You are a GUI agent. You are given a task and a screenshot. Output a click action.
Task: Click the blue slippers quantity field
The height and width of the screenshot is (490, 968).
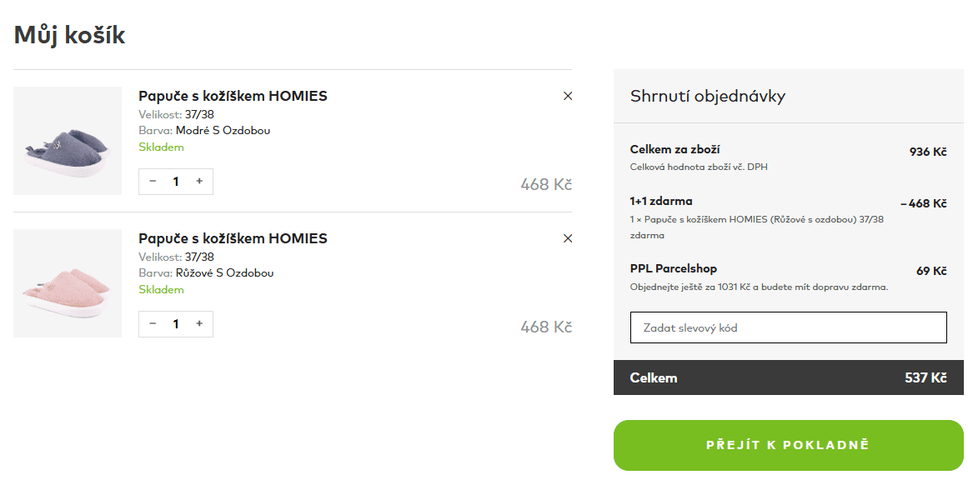[176, 182]
